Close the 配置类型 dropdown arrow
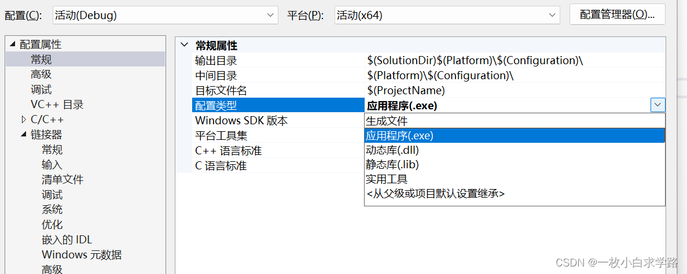 [657, 105]
